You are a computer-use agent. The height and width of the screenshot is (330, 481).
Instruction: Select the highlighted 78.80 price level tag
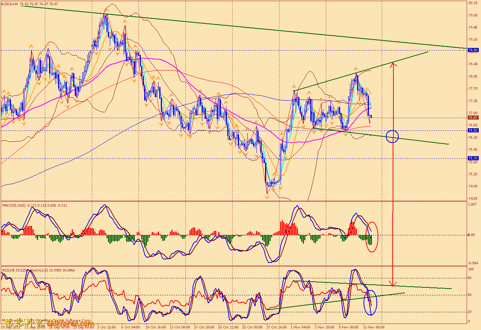coord(473,50)
